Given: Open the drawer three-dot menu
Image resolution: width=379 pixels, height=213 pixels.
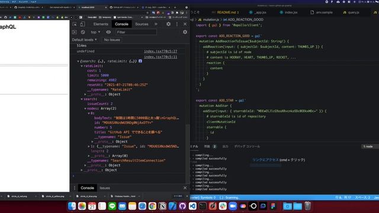Looking at the screenshot, I should pyautogui.click(x=75, y=188).
